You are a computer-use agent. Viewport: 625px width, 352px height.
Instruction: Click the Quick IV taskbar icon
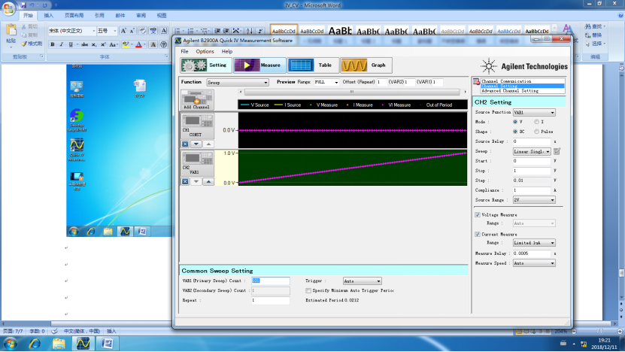pyautogui.click(x=83, y=344)
